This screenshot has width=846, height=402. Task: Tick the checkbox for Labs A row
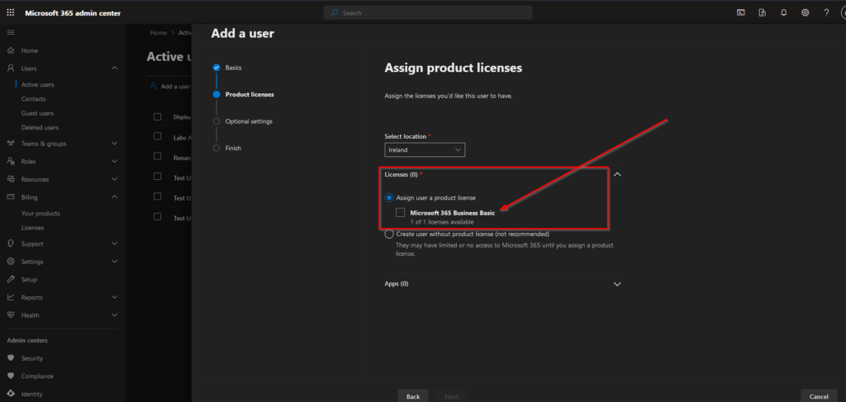(x=158, y=137)
